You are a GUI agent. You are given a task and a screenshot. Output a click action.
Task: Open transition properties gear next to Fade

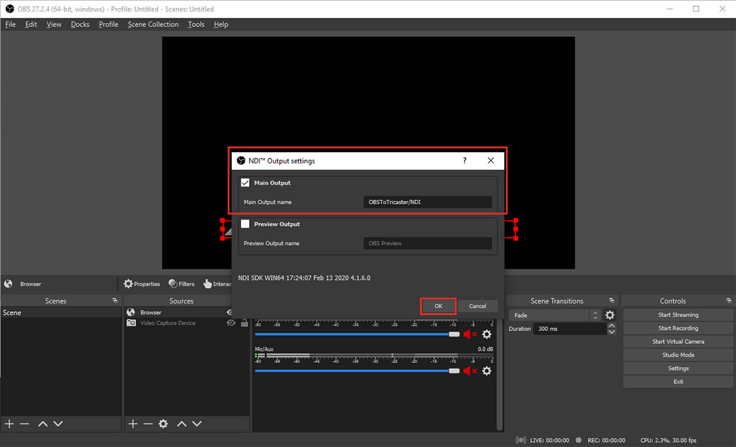610,315
